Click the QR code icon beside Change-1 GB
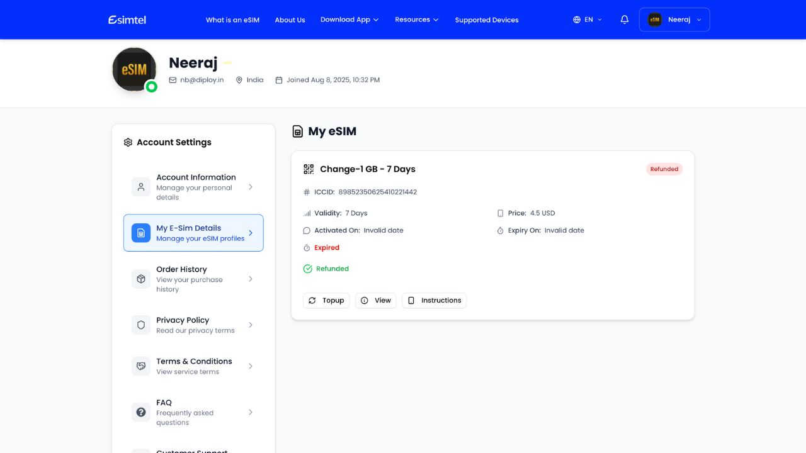This screenshot has height=453, width=806. tap(309, 169)
